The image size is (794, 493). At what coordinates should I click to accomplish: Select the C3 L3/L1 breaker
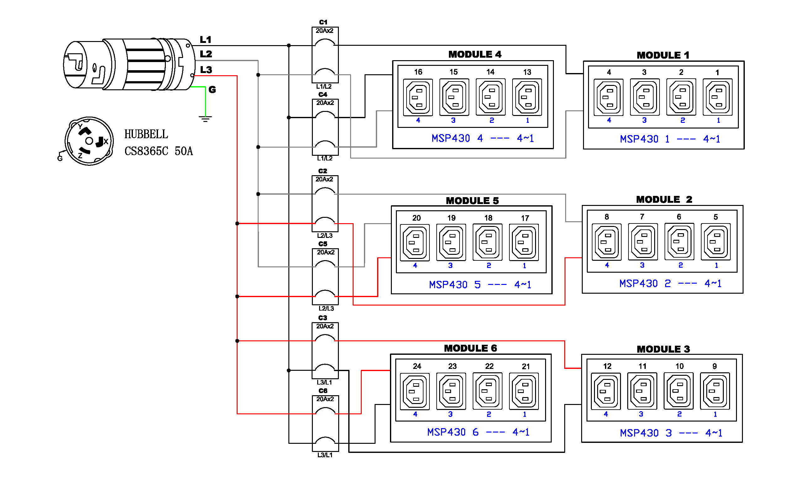click(x=325, y=350)
